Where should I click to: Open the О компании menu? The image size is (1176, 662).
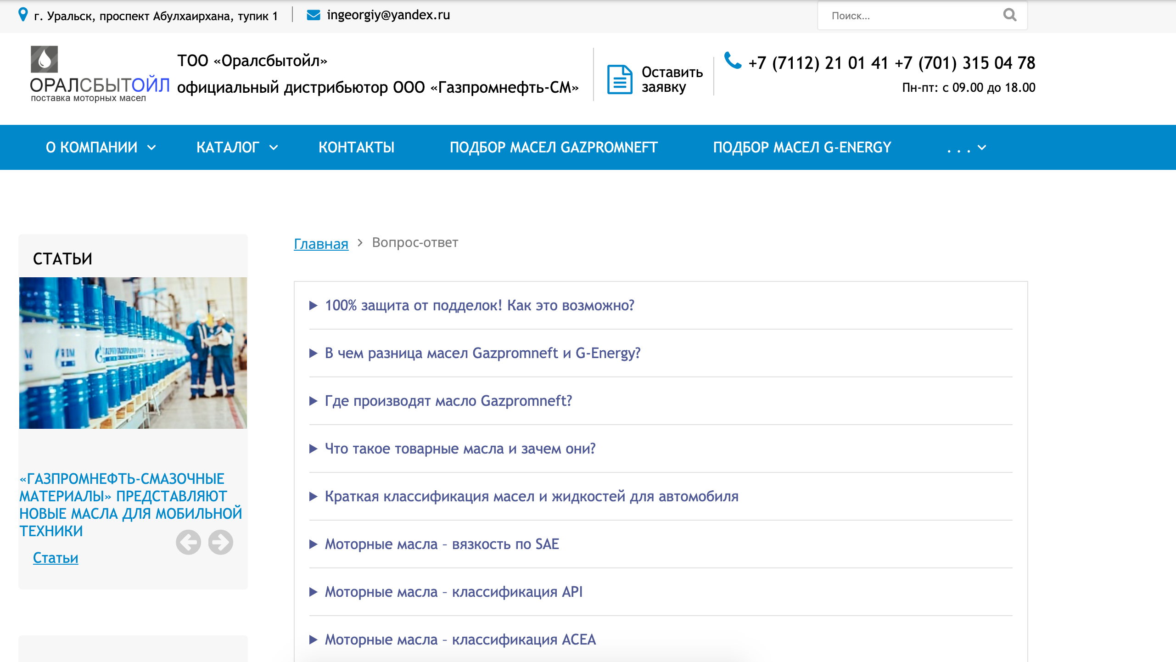91,147
